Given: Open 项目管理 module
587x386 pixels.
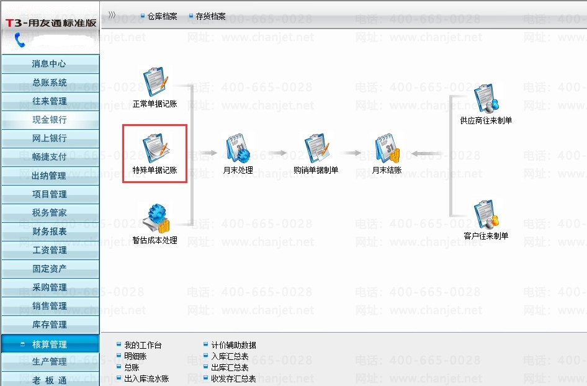Looking at the screenshot, I should [50, 194].
